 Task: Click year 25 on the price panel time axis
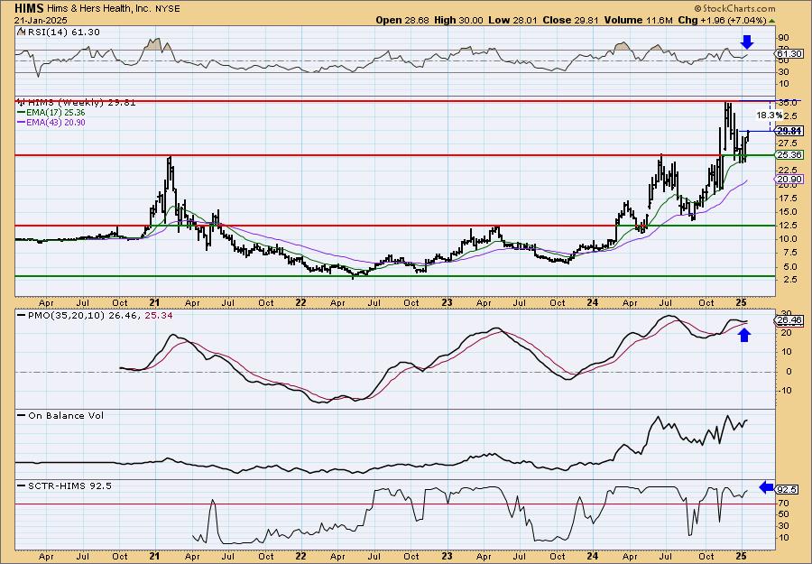click(741, 303)
